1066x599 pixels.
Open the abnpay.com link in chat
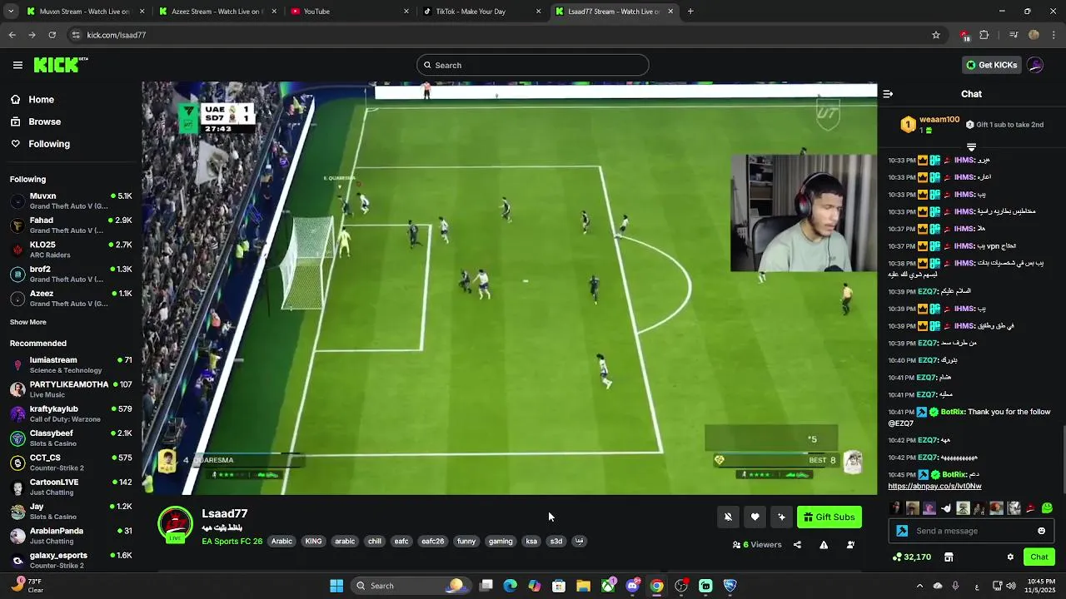[934, 486]
